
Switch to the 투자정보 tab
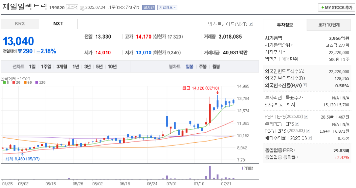coord(285,25)
